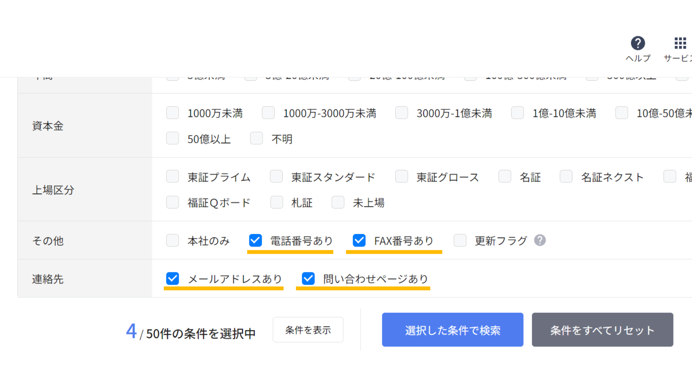This screenshot has width=692, height=390.
Task: Click the 資本金 row label
Action: click(48, 126)
